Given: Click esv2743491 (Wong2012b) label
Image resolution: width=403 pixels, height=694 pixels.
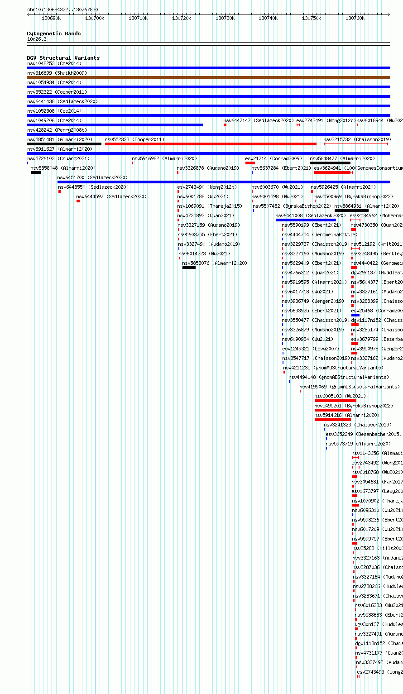Looking at the screenshot, I should click(x=326, y=120).
